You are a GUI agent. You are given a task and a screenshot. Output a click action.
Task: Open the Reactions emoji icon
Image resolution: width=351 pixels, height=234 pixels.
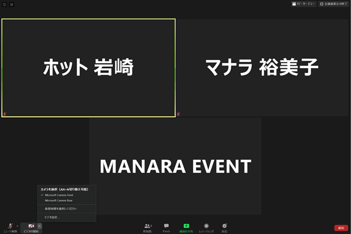[224, 226]
